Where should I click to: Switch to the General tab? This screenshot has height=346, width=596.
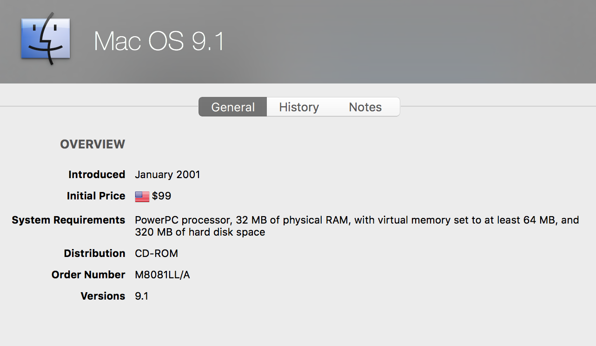pos(233,107)
